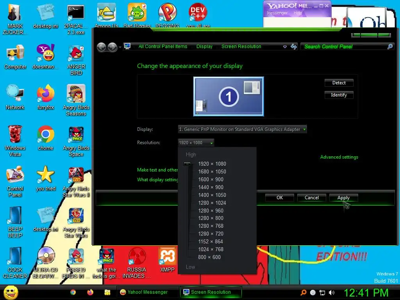400x300 pixels.
Task: Switch to Screen Resolution taskbar button
Action: [211, 292]
